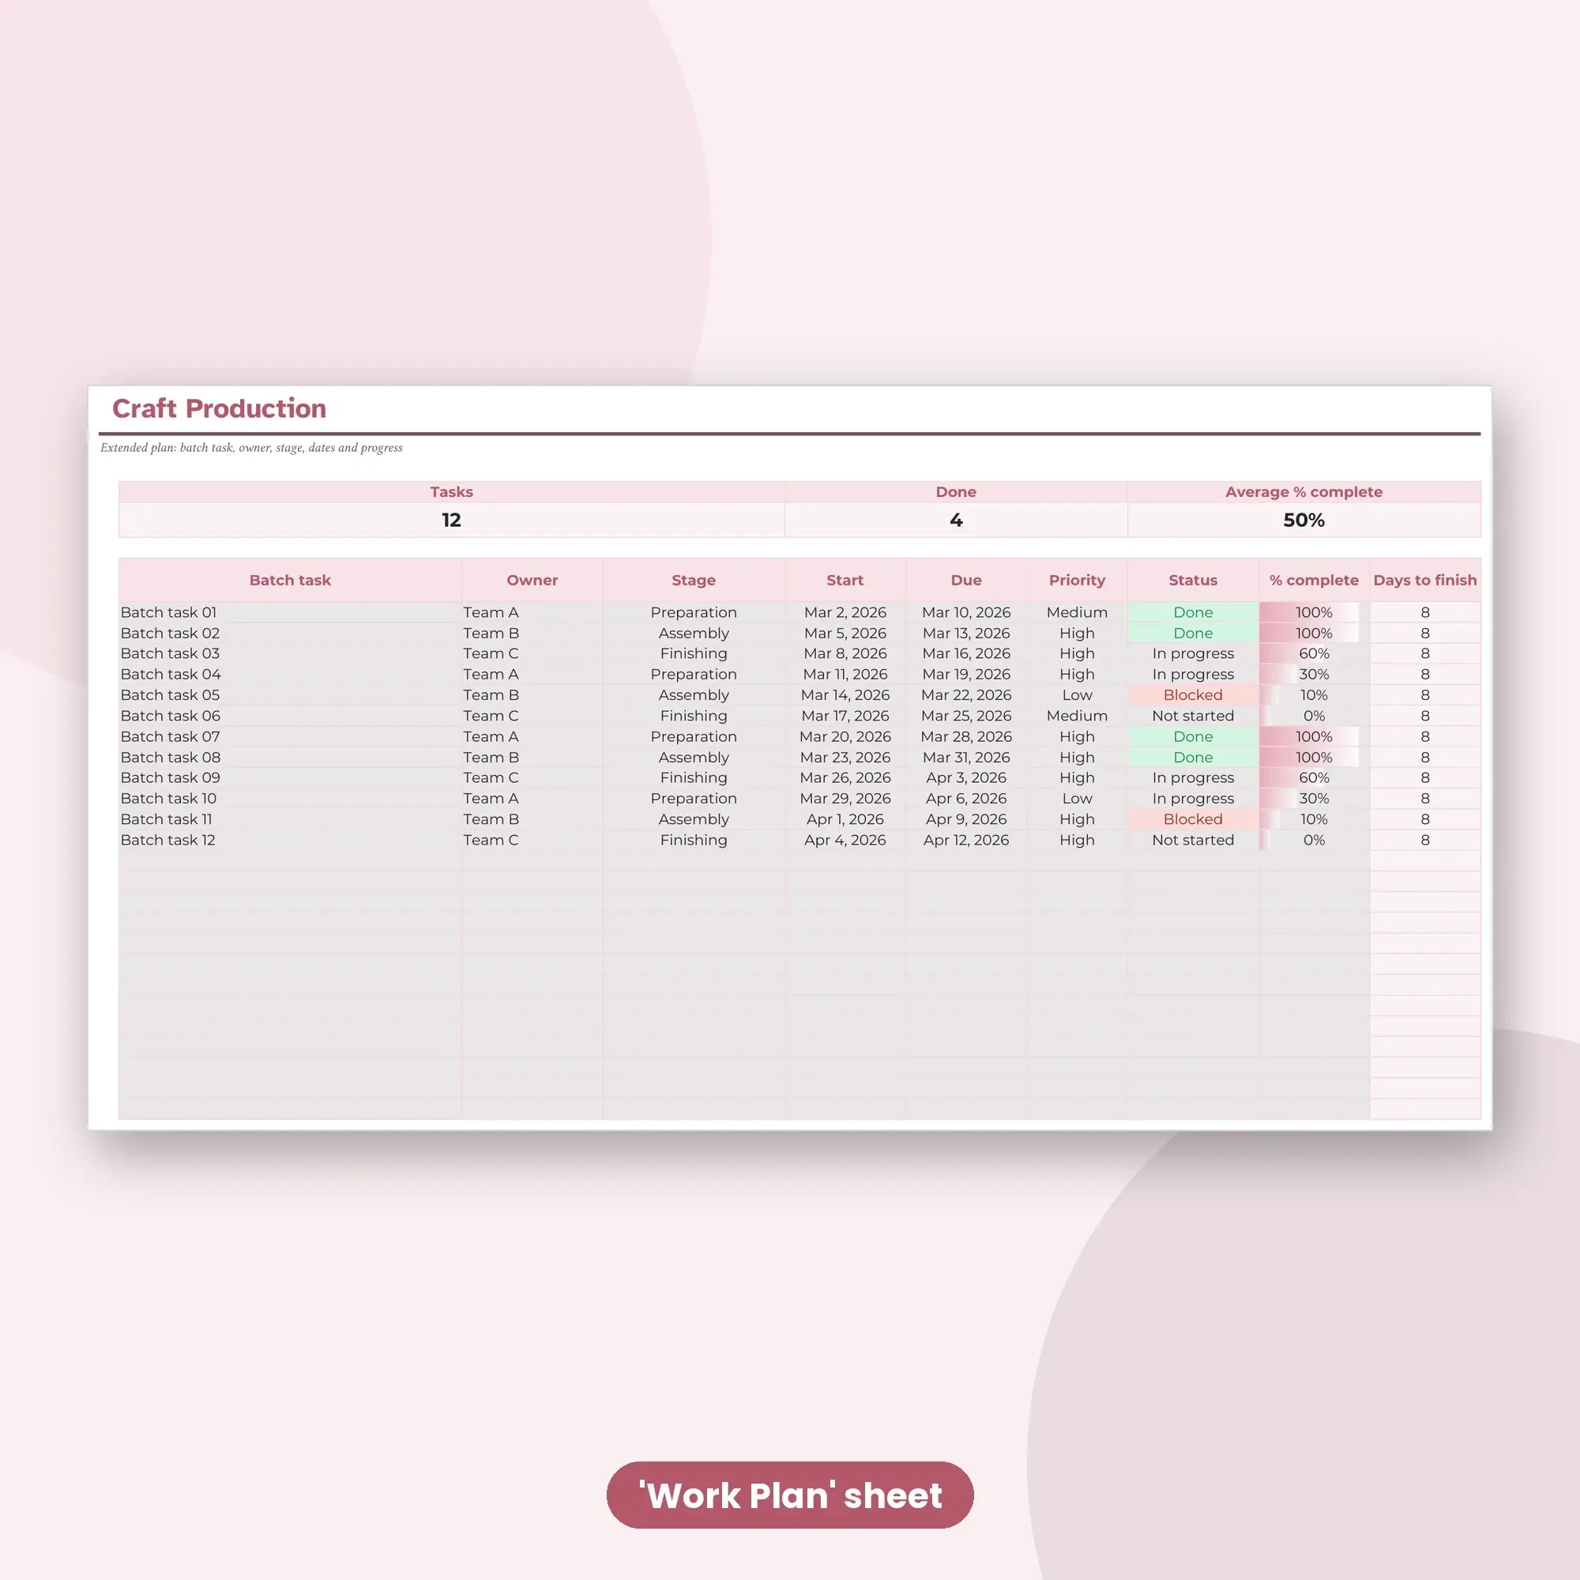Click the % complete column header
This screenshot has height=1580, width=1580.
click(x=1315, y=580)
